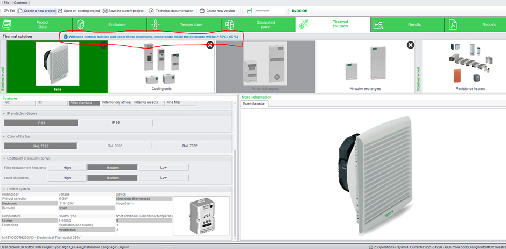506x249 pixels.
Task: Collapse the Control system section
Action: point(4,189)
